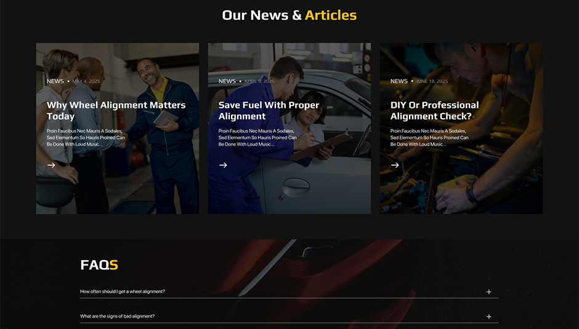
Task: Open 'Save Fuel With Proper Alignment' title
Action: click(269, 110)
